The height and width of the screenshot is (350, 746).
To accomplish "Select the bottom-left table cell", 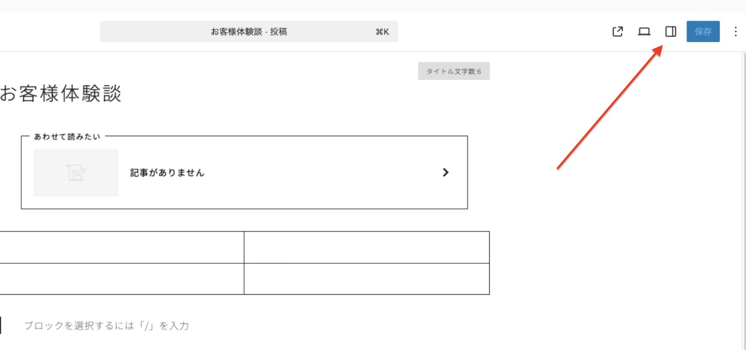I will pos(121,279).
